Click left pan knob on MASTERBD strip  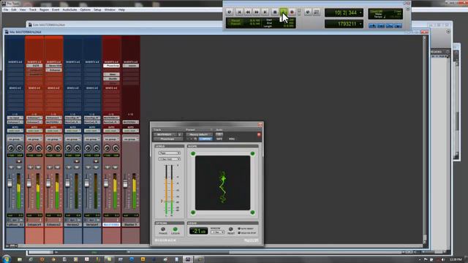[107, 148]
